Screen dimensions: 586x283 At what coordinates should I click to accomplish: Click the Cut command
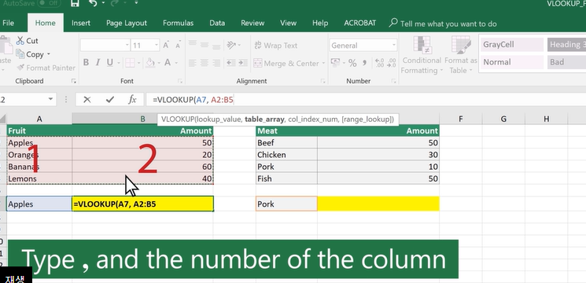coord(27,41)
